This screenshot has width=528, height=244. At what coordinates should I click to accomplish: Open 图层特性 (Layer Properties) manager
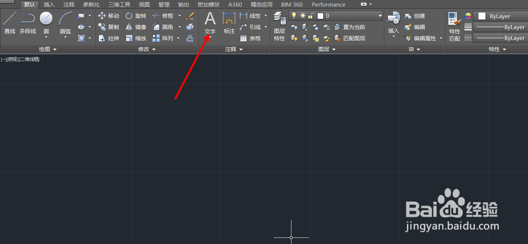[x=279, y=26]
